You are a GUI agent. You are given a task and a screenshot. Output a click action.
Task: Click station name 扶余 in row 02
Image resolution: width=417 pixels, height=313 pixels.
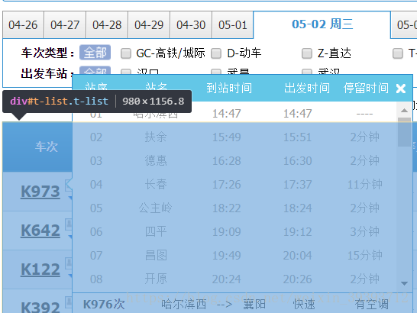[x=156, y=137]
